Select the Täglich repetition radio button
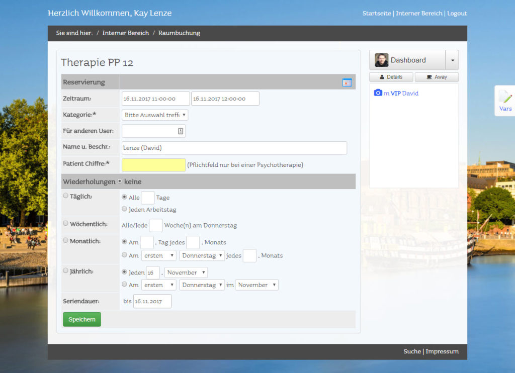 tap(65, 196)
